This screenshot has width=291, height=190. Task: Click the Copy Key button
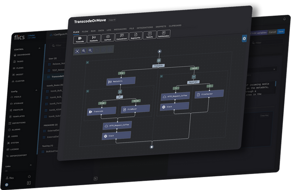pyautogui.click(x=264, y=115)
